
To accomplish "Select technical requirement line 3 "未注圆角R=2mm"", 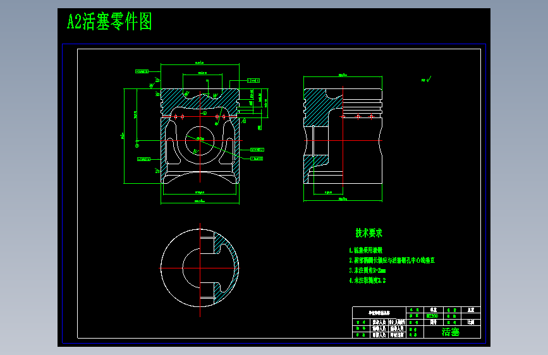I will pyautogui.click(x=367, y=270).
